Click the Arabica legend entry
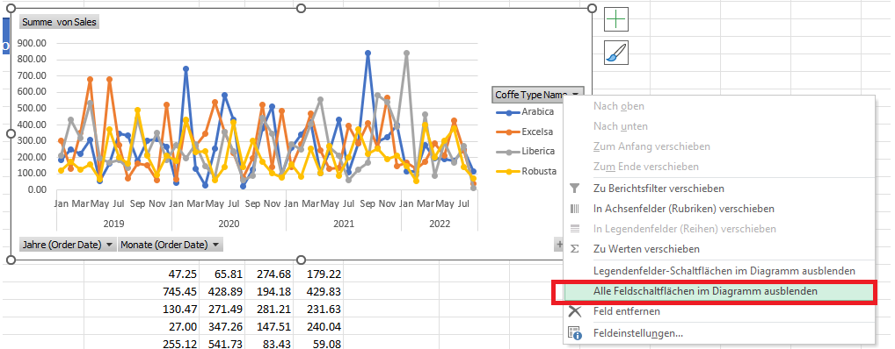Screen dimensions: 895x349 click(x=525, y=112)
